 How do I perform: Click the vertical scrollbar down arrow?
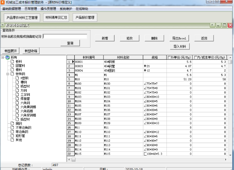tap(230, 155)
